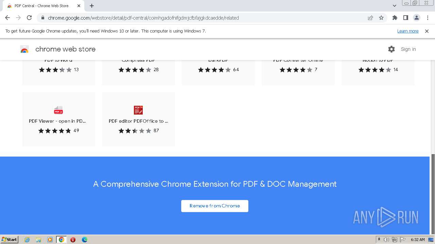The height and width of the screenshot is (244, 435).
Task: Open the Windows Start menu
Action: [10, 240]
